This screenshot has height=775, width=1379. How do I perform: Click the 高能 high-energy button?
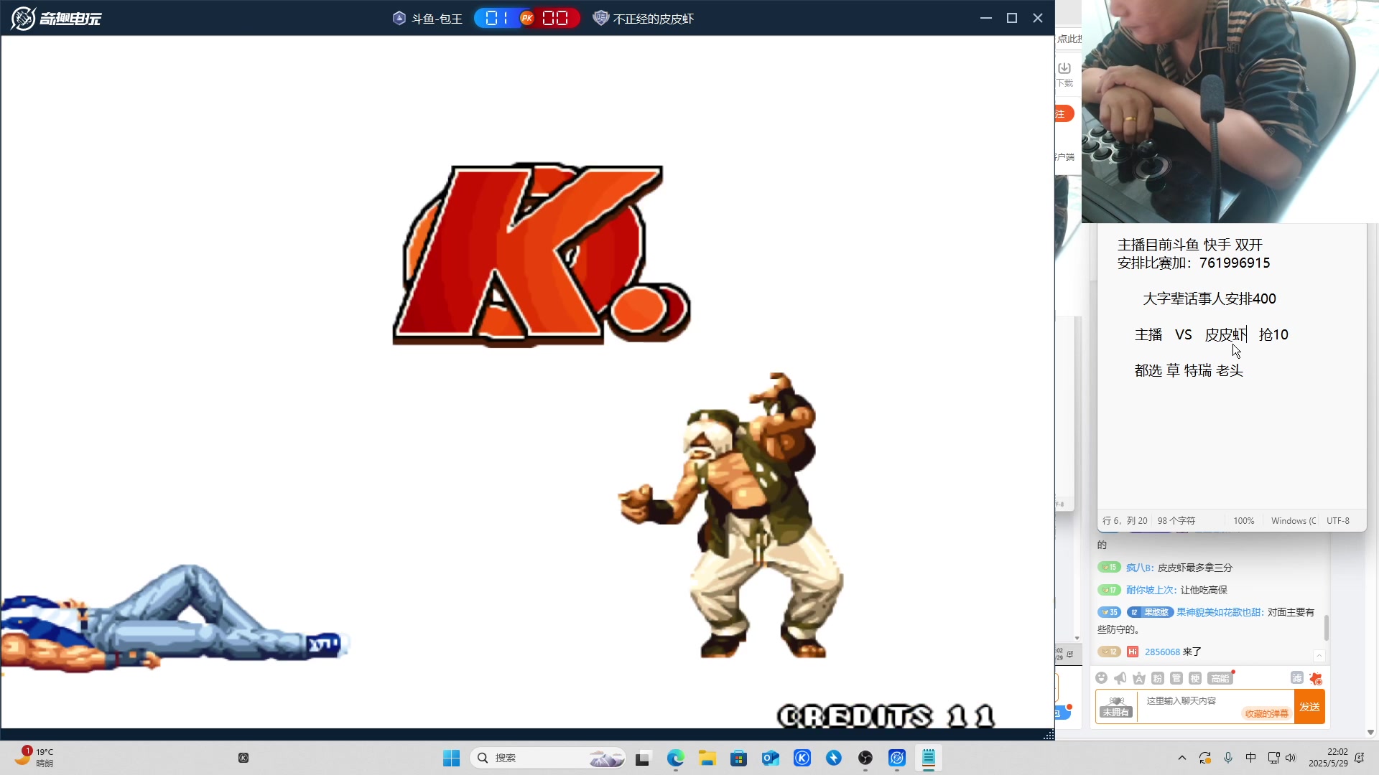pyautogui.click(x=1220, y=678)
